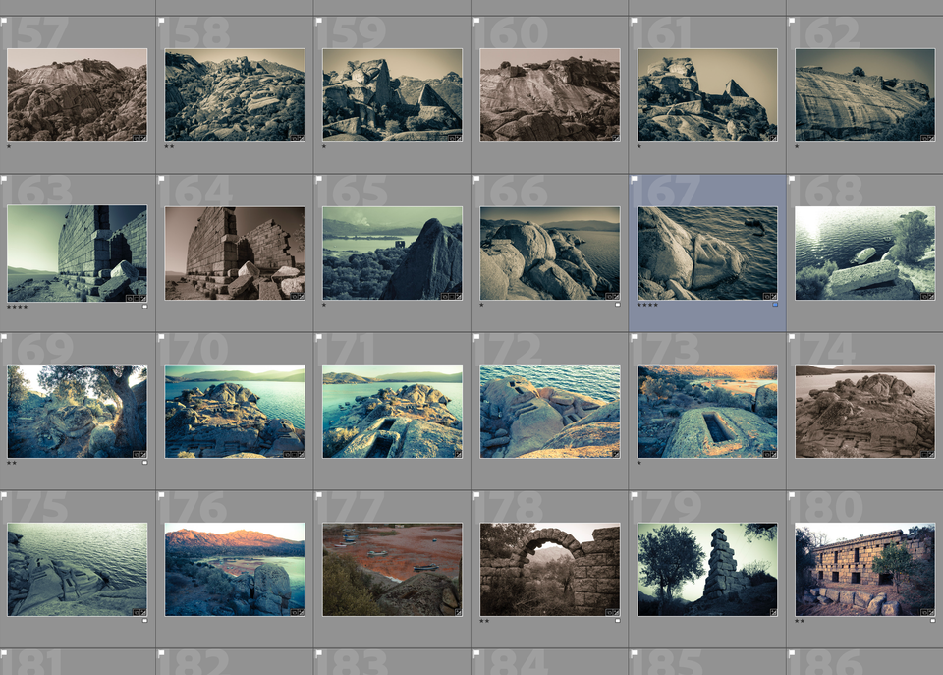Screen dimensions: 943x675
Task: Click the develop adjustments badge on selected photo 167
Action: tap(773, 296)
